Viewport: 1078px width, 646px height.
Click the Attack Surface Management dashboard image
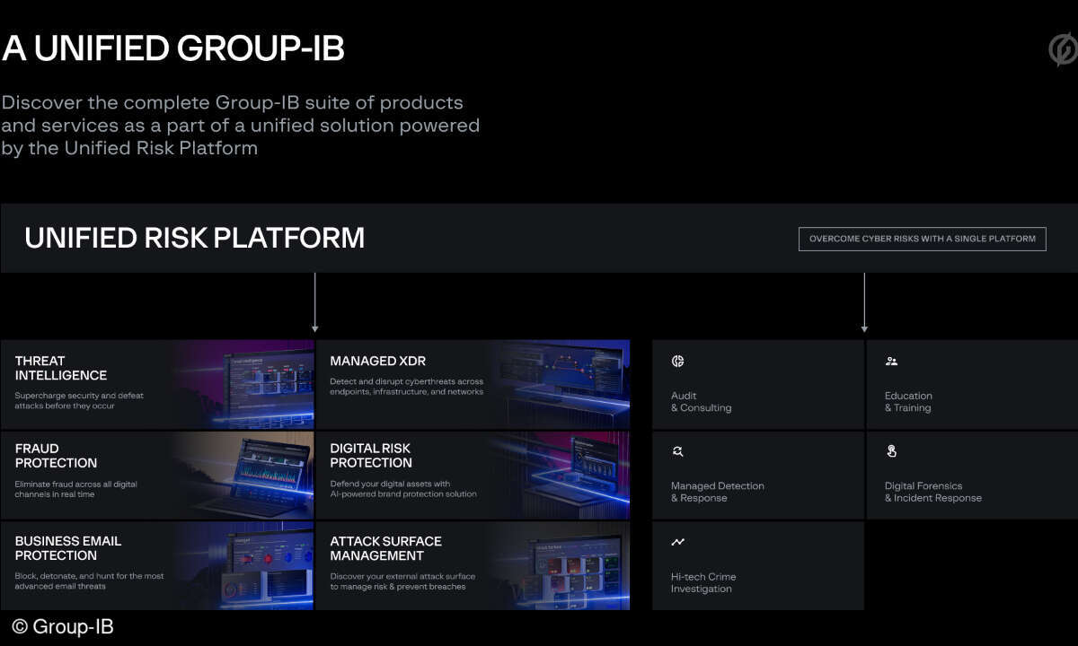[x=560, y=565]
